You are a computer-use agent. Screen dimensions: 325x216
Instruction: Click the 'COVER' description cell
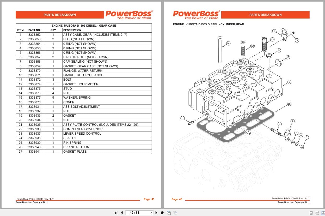pos(107,102)
